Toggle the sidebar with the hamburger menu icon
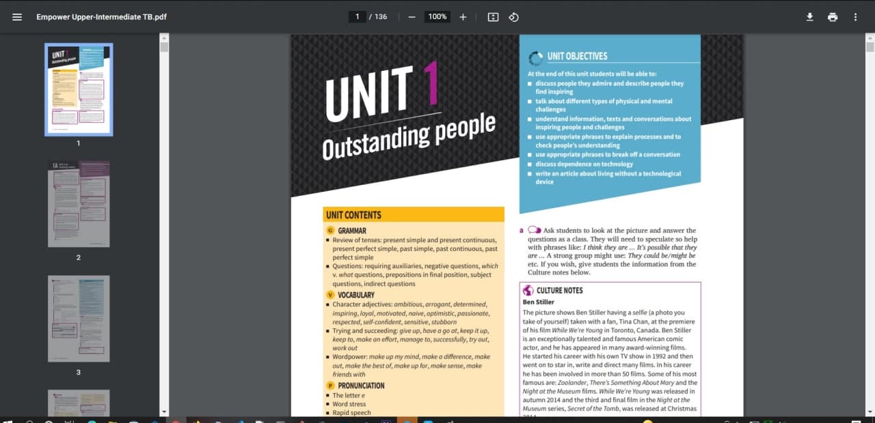The height and width of the screenshot is (423, 875). [x=17, y=17]
